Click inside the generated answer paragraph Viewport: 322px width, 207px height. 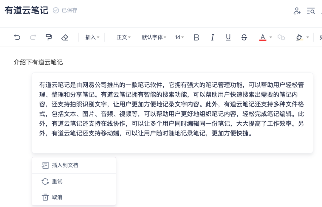(171, 109)
